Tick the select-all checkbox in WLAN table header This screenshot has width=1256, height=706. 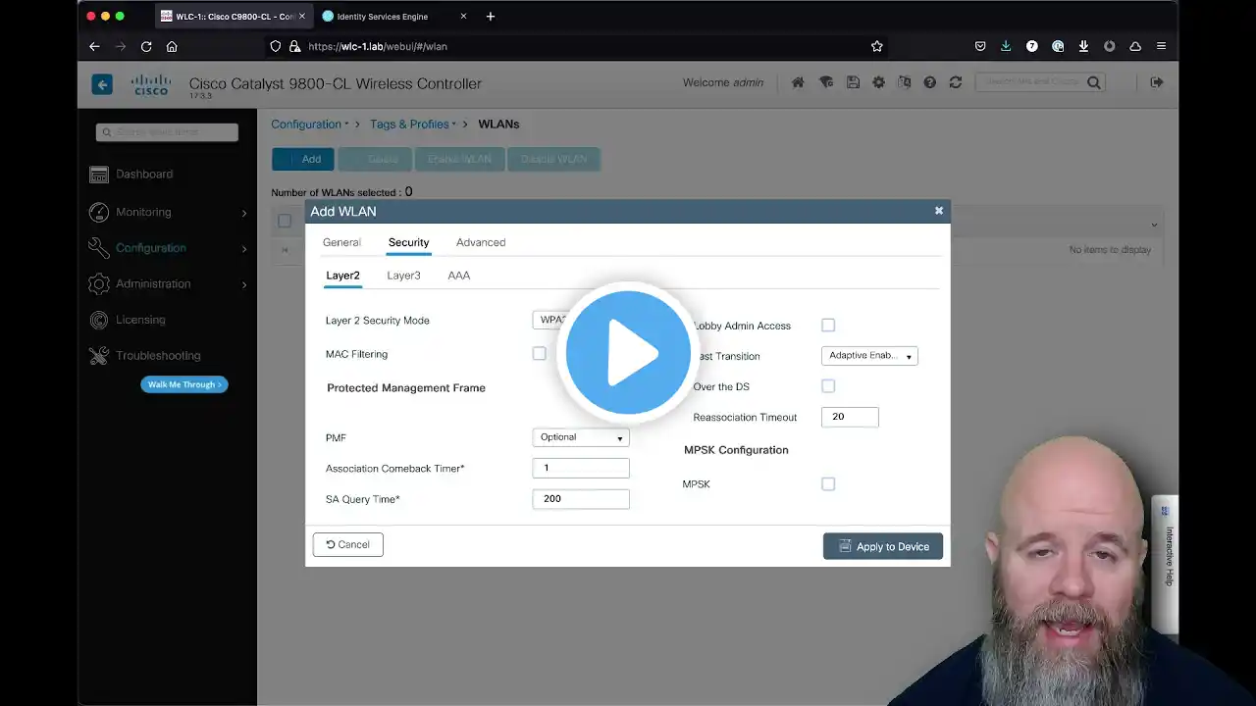coord(285,221)
